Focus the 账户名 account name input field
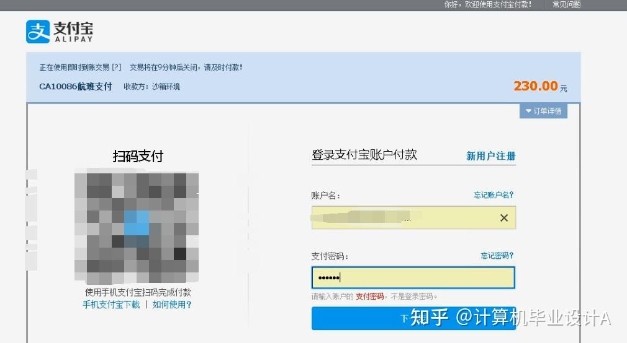The height and width of the screenshot is (343, 627). pos(413,217)
